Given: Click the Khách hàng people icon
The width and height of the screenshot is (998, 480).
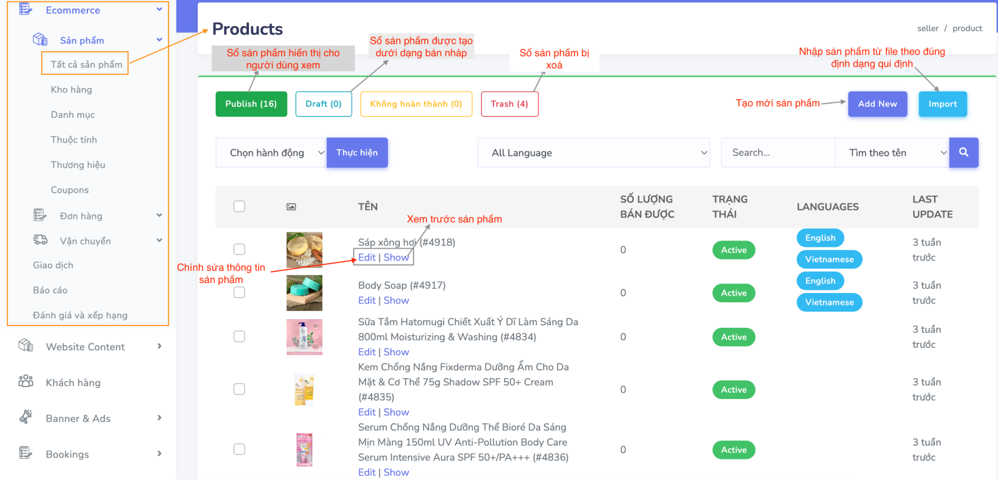Looking at the screenshot, I should (x=26, y=382).
